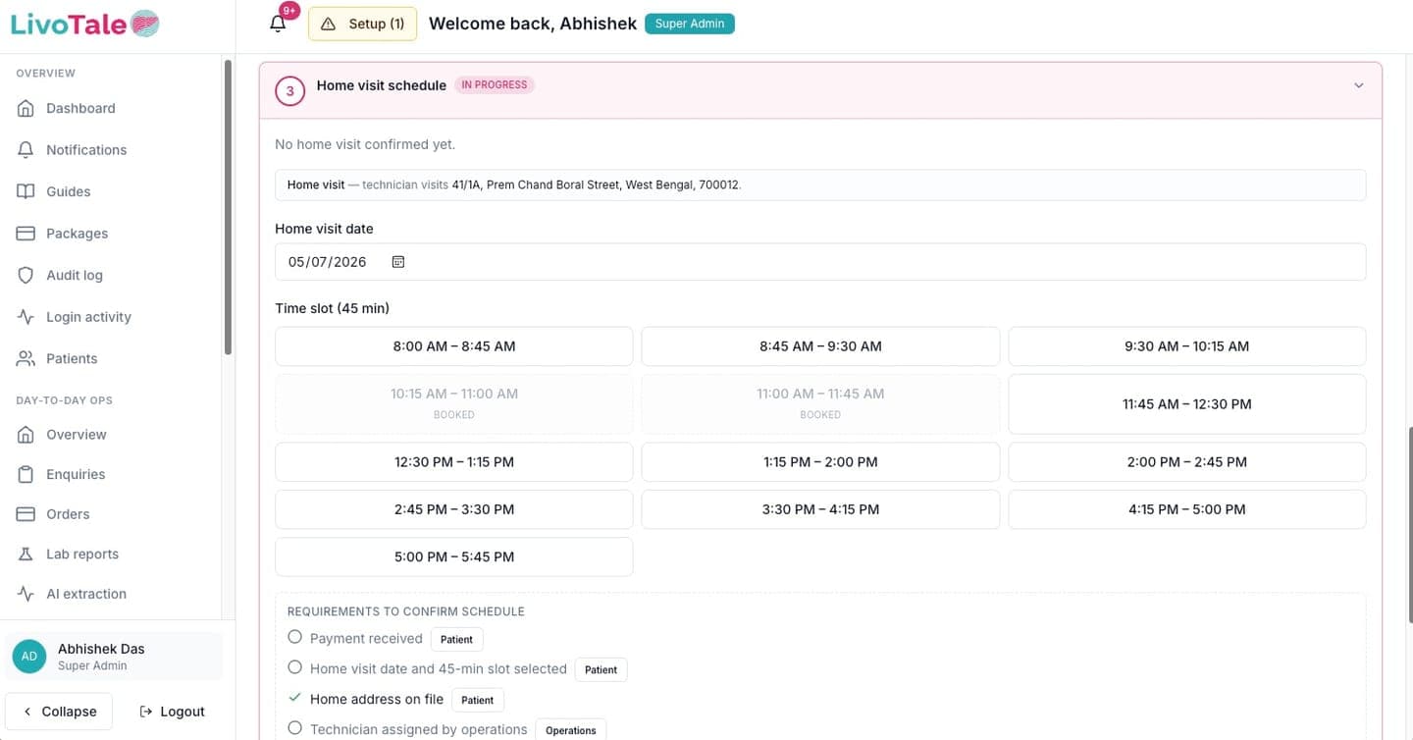Click the Login activity pulse icon
1413x740 pixels.
click(26, 317)
